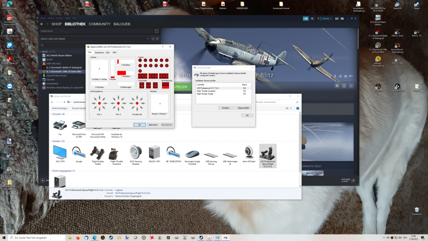428x241 pixels.
Task: Click the Kensington Eagle Trackball device icon
Action: (192, 154)
